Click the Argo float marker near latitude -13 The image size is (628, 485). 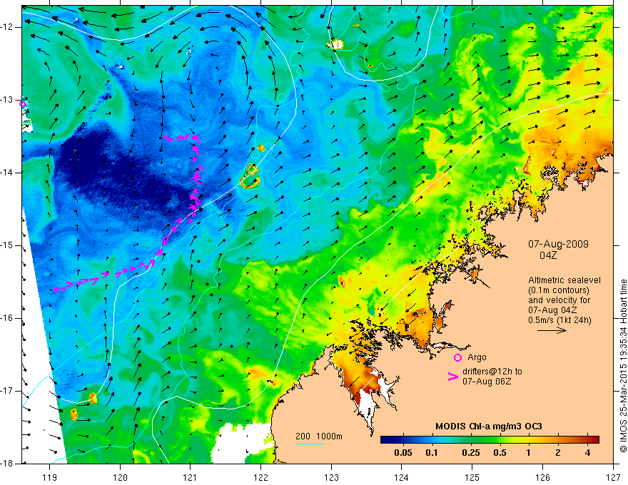pyautogui.click(x=23, y=103)
